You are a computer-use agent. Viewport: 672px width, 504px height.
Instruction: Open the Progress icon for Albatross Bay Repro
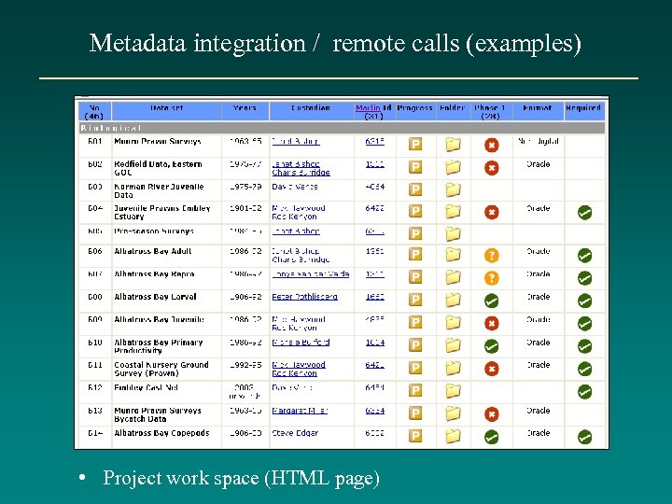[x=414, y=277]
